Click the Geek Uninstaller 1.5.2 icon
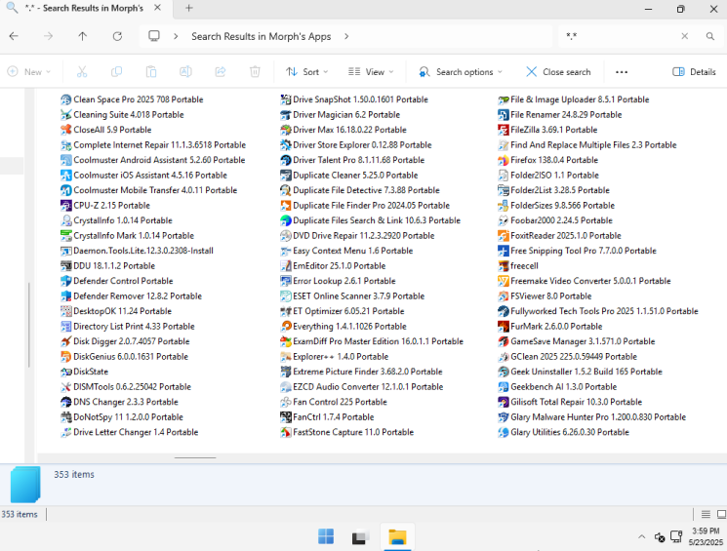 [504, 372]
